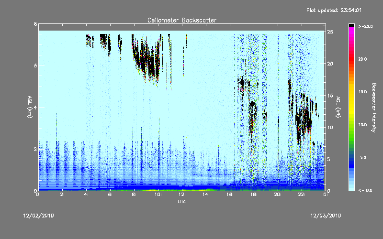
Task: Click the "10" tick on kft axis
Action: [x=330, y=127]
